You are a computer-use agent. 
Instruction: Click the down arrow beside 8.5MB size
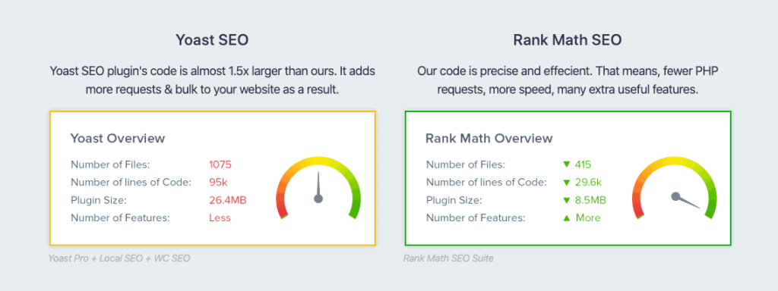pos(566,200)
